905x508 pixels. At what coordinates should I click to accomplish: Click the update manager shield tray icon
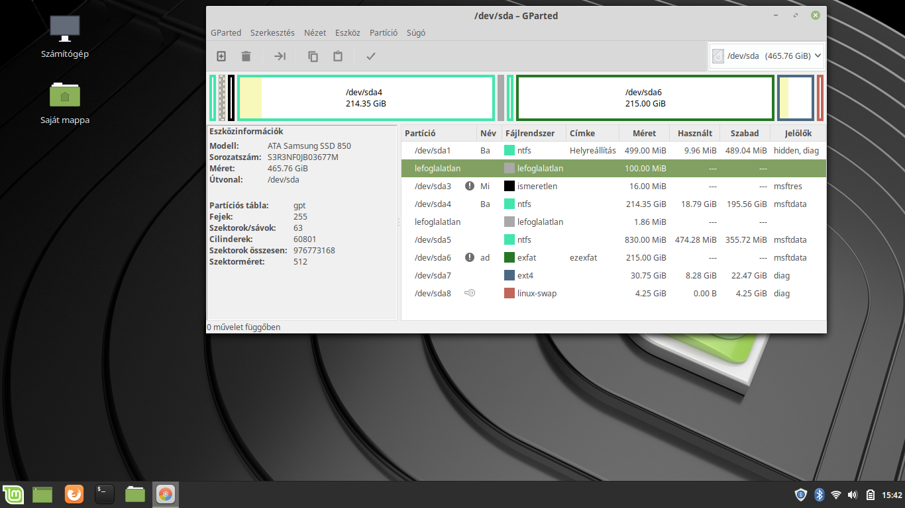[x=800, y=494]
